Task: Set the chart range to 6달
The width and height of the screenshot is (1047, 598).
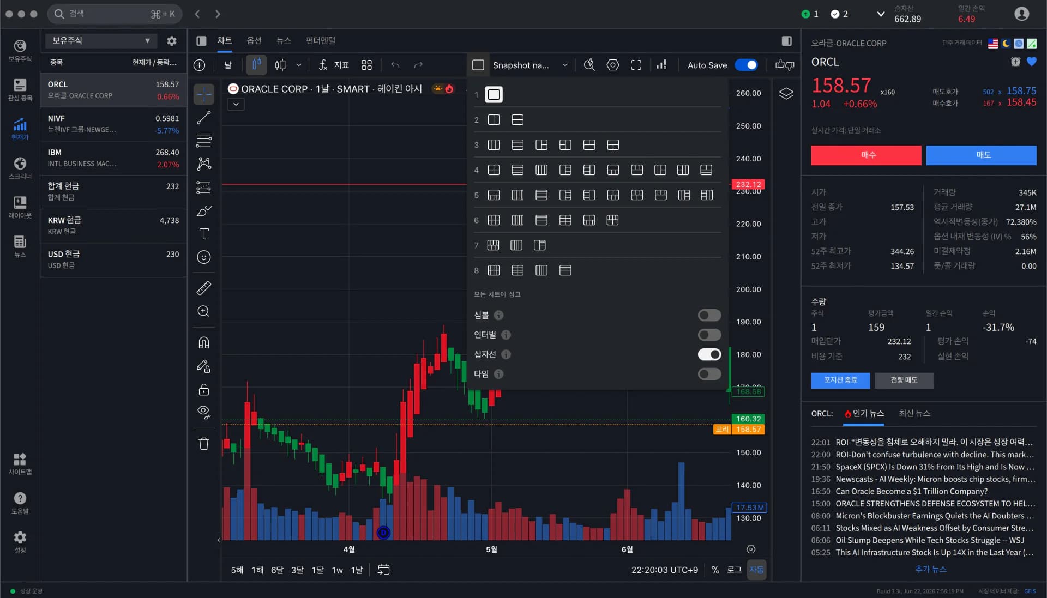Action: point(277,570)
